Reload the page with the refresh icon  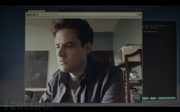34,15
